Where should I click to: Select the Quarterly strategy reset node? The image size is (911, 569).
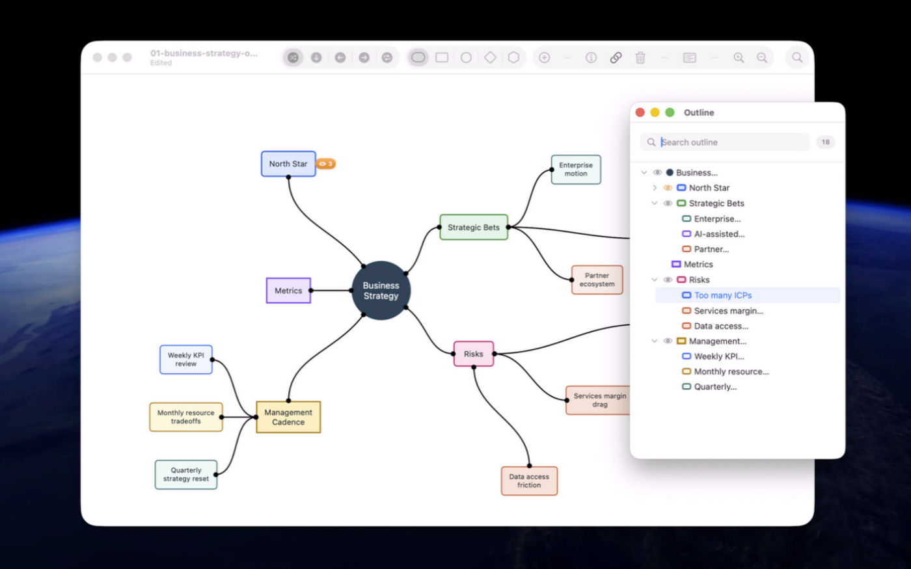(x=186, y=475)
